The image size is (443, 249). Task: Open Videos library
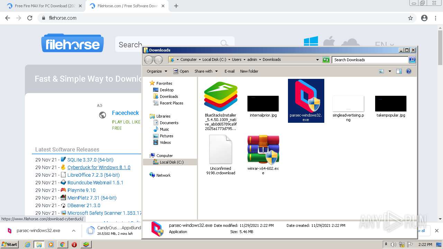point(165,142)
